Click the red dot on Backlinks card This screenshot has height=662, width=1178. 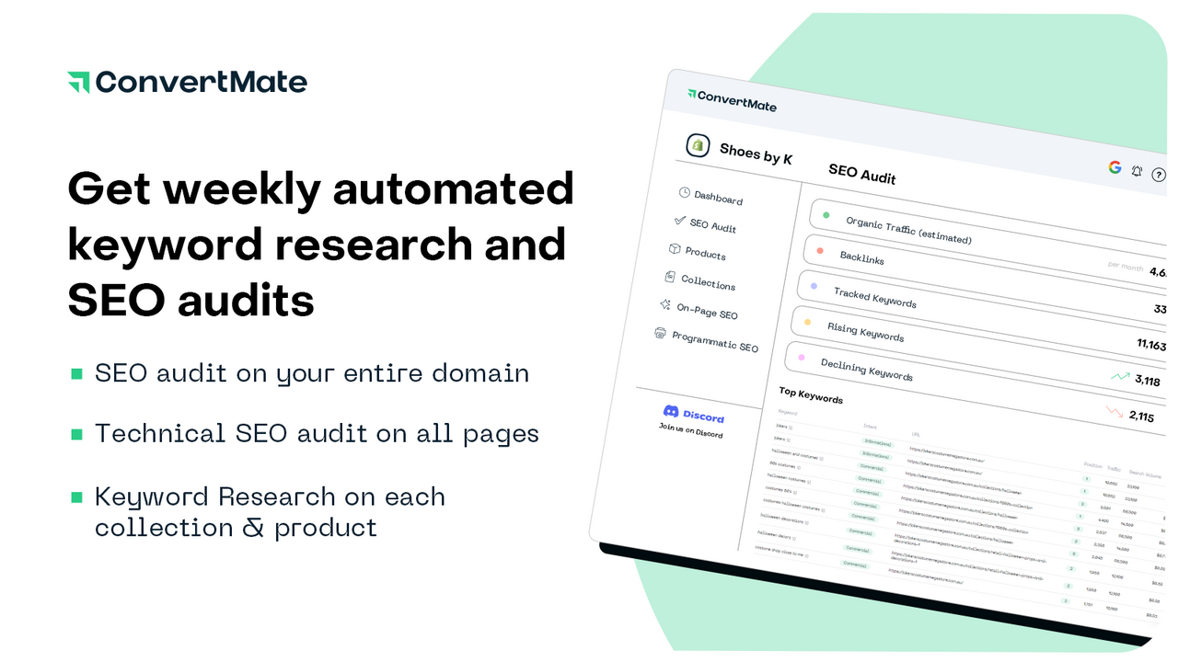(820, 250)
